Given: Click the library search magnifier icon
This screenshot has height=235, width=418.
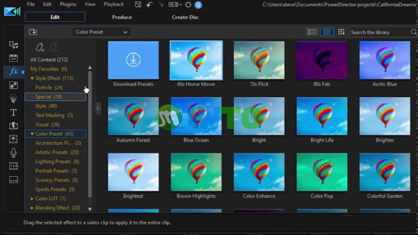Looking at the screenshot, I should pos(413,32).
